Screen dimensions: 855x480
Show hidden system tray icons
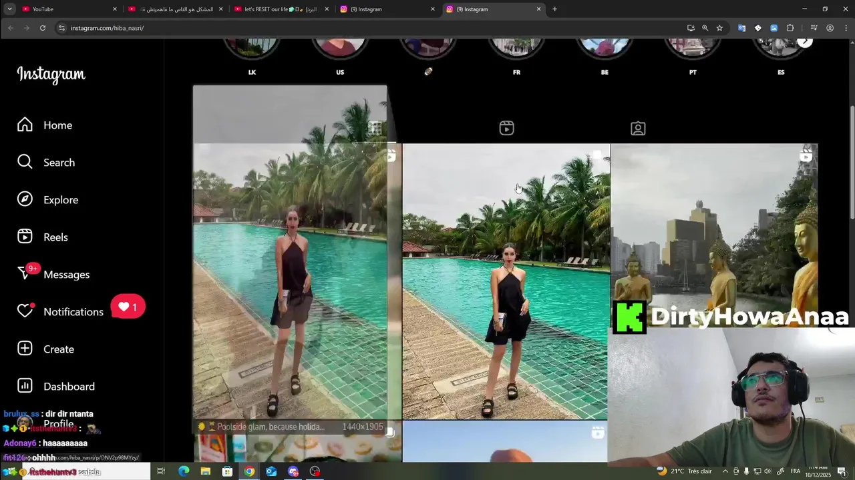(725, 471)
